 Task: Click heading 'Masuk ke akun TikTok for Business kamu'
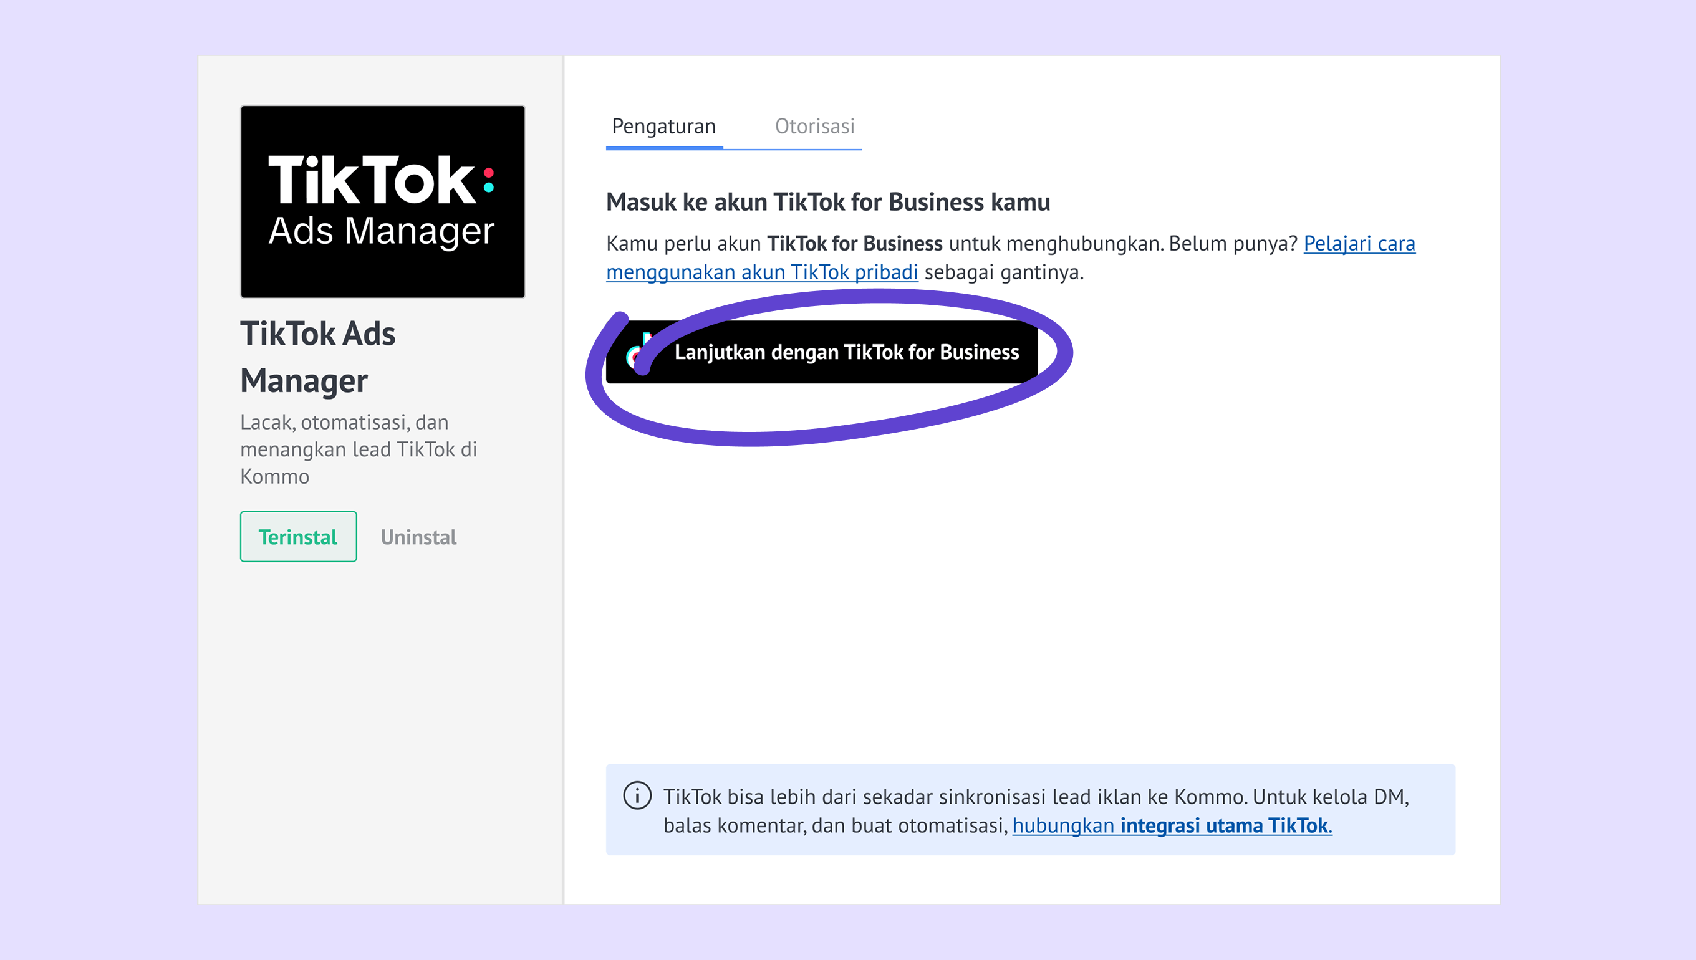827,202
